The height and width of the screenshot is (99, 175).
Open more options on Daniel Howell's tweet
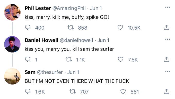(168, 39)
